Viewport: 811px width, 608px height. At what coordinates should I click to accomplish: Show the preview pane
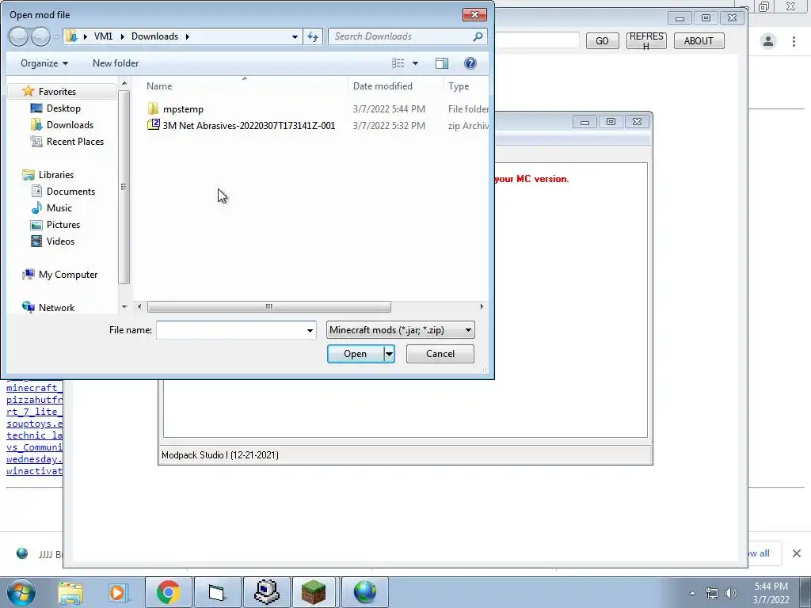[x=442, y=63]
